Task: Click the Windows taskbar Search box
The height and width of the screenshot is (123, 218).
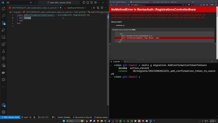Action: point(75,121)
